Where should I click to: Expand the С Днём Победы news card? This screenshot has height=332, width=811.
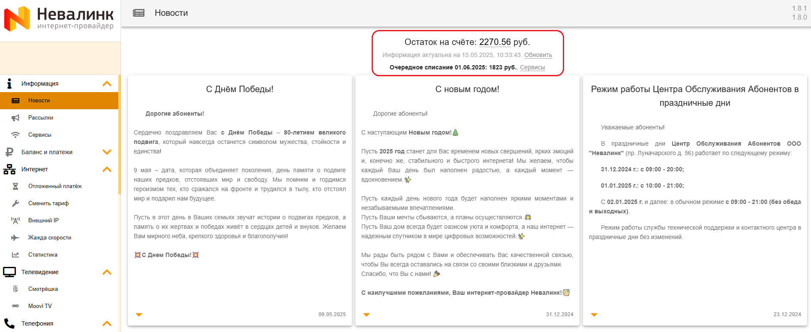pyautogui.click(x=139, y=315)
